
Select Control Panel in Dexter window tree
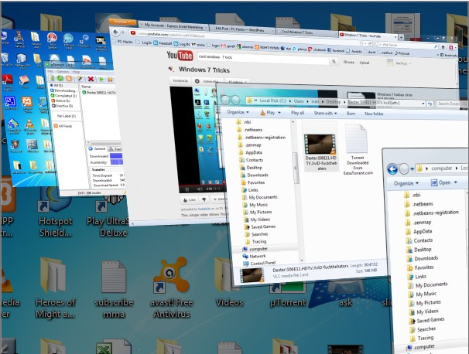click(259, 264)
